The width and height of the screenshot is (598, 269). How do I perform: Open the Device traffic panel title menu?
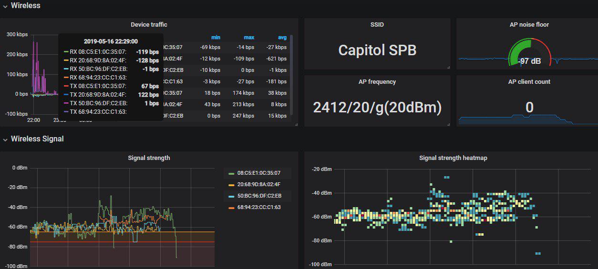149,24
